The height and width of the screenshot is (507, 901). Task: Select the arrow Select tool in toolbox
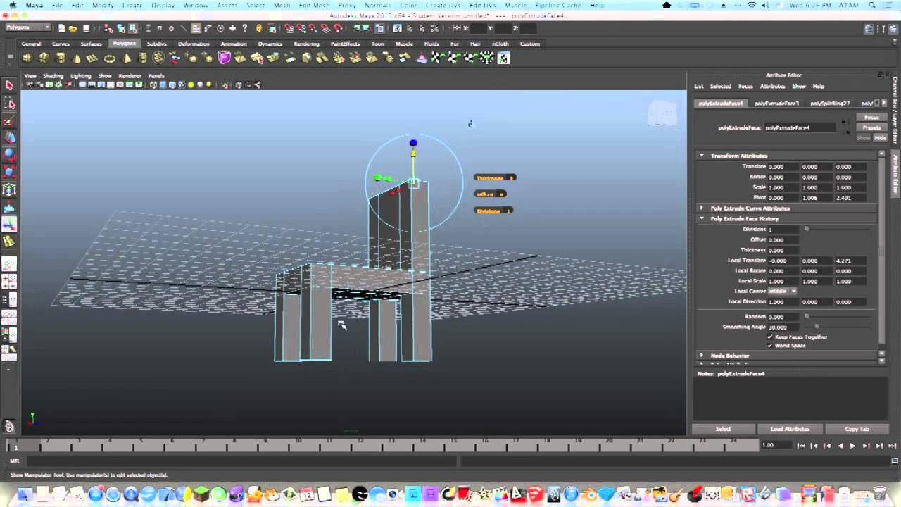click(x=9, y=85)
